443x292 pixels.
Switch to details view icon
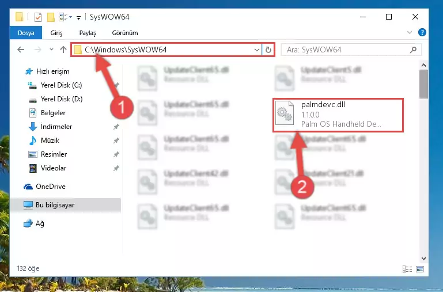[407, 269]
